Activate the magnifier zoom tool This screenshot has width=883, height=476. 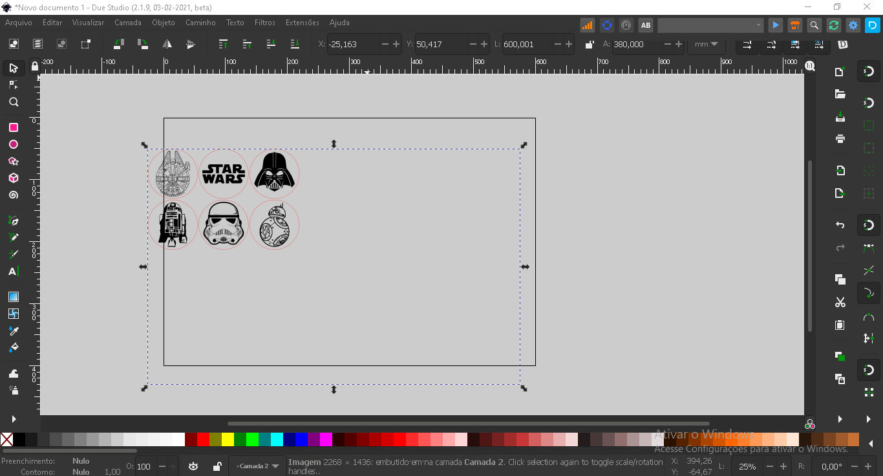pyautogui.click(x=14, y=102)
